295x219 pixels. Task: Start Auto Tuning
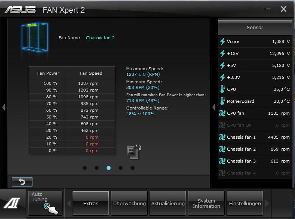point(45,203)
